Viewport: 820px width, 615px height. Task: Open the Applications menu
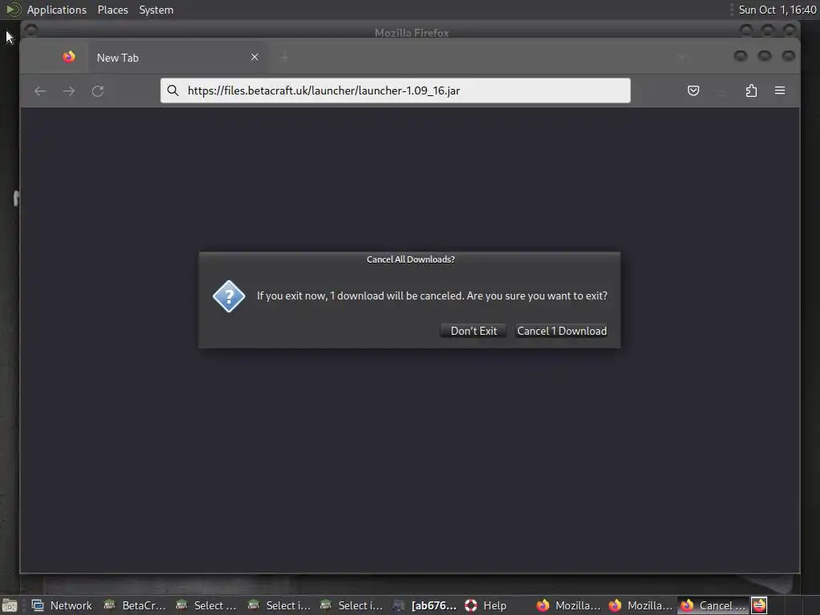tap(57, 10)
